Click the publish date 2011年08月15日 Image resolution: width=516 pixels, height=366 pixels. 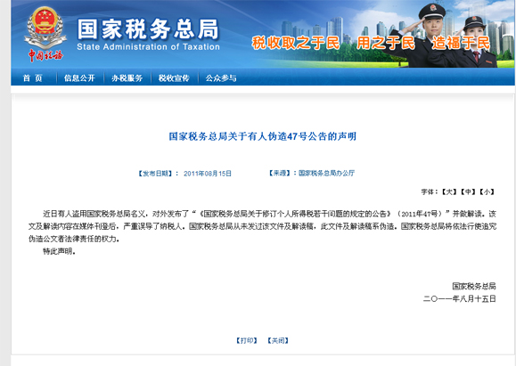[x=208, y=174]
